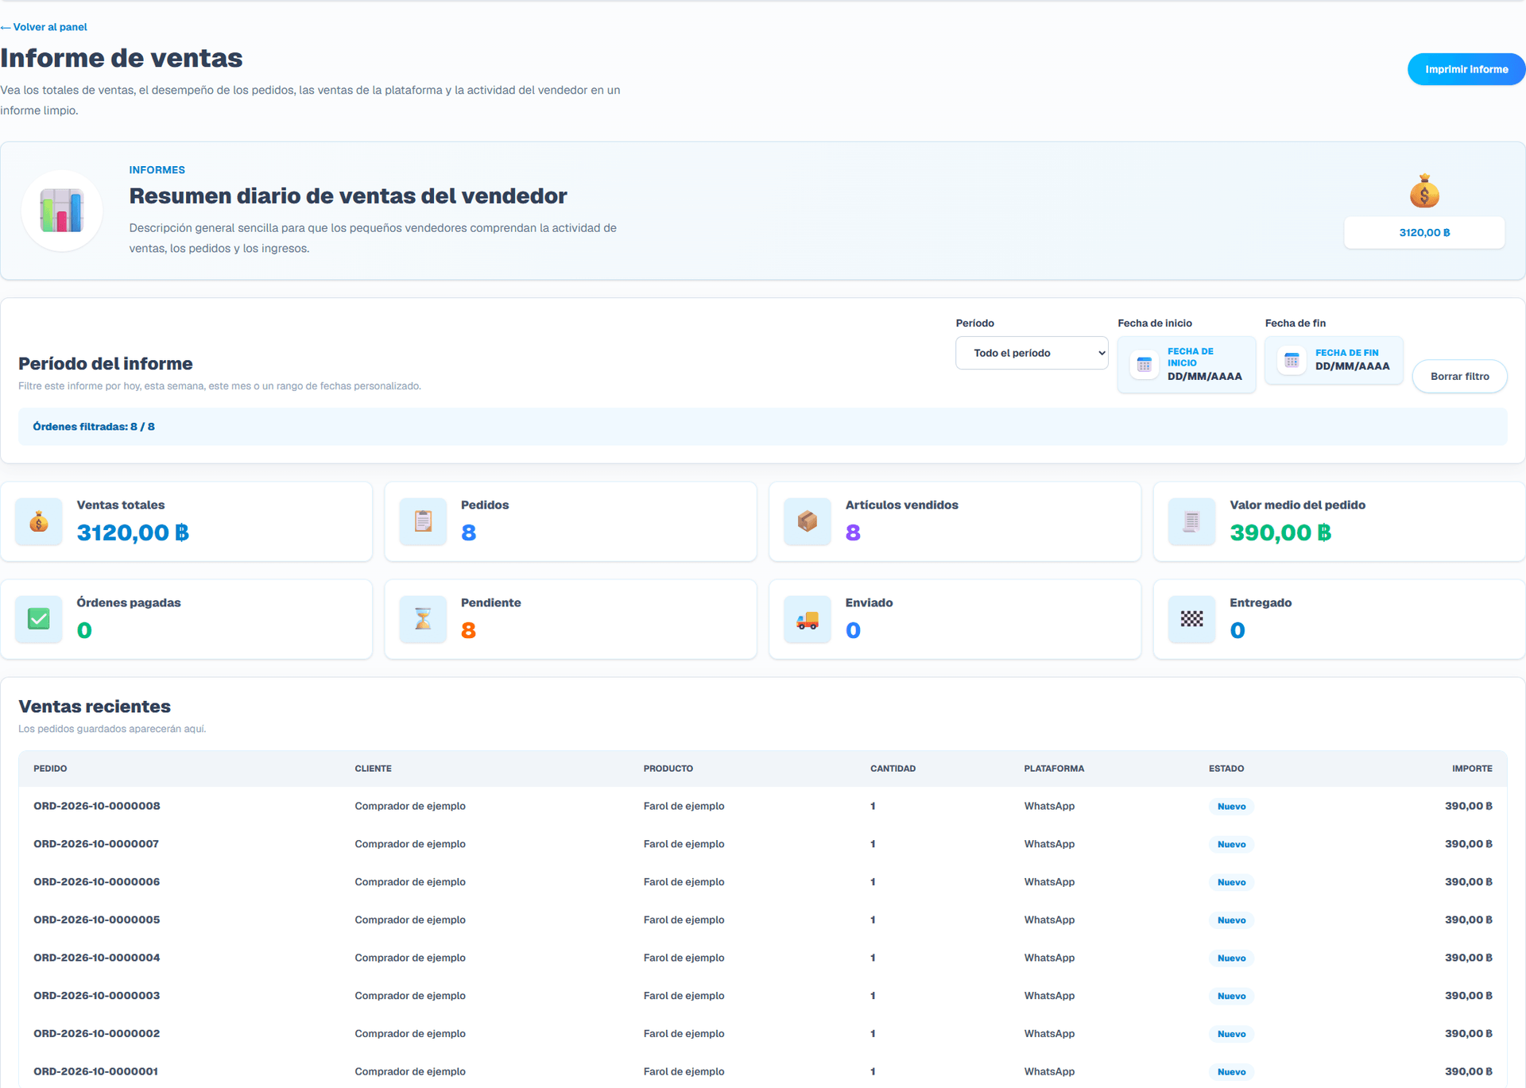Click the Nuevo status badge for order 0000005
Viewport: 1526px width, 1088px height.
point(1231,920)
